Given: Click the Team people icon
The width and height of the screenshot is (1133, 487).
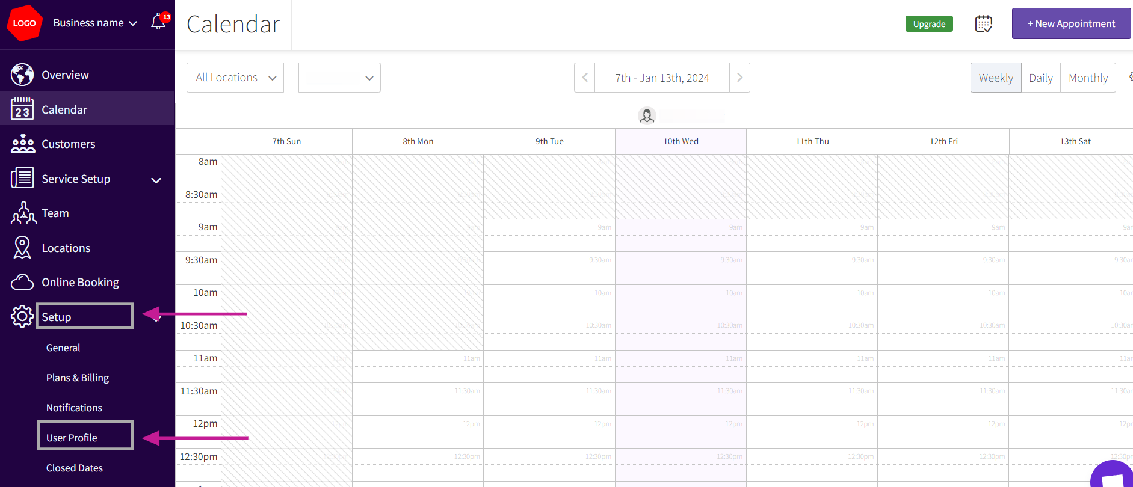Looking at the screenshot, I should 23,213.
